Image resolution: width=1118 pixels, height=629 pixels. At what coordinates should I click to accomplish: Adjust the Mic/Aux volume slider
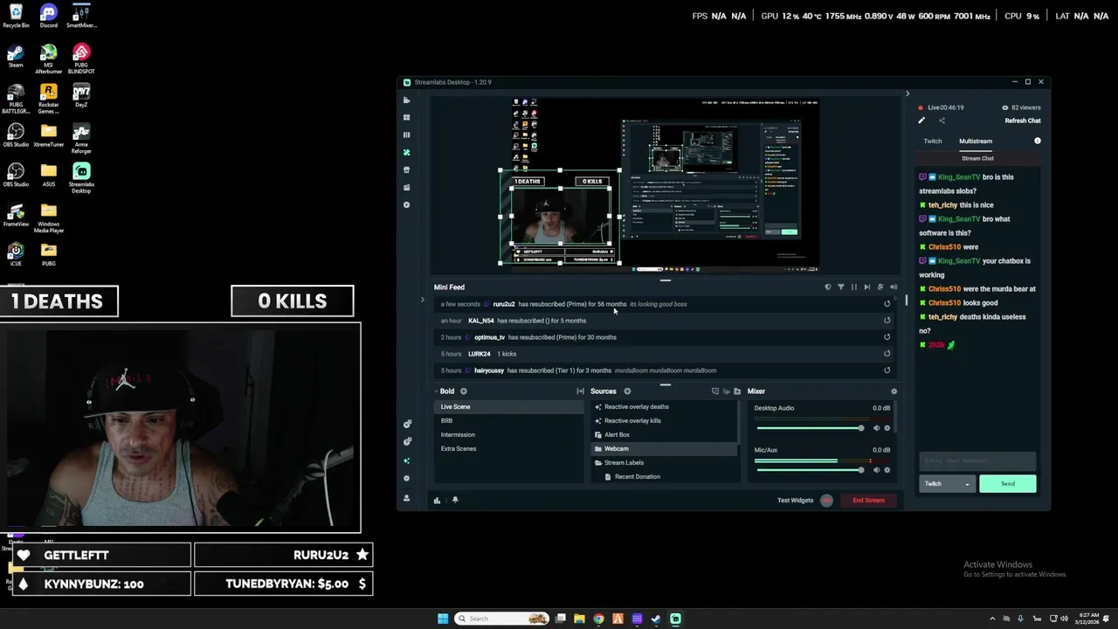point(810,470)
